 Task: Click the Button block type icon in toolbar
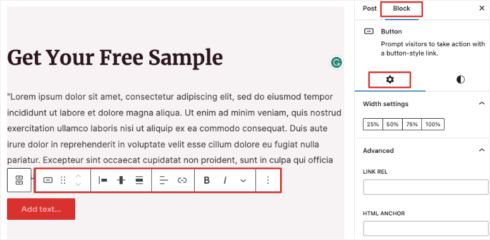(x=47, y=180)
